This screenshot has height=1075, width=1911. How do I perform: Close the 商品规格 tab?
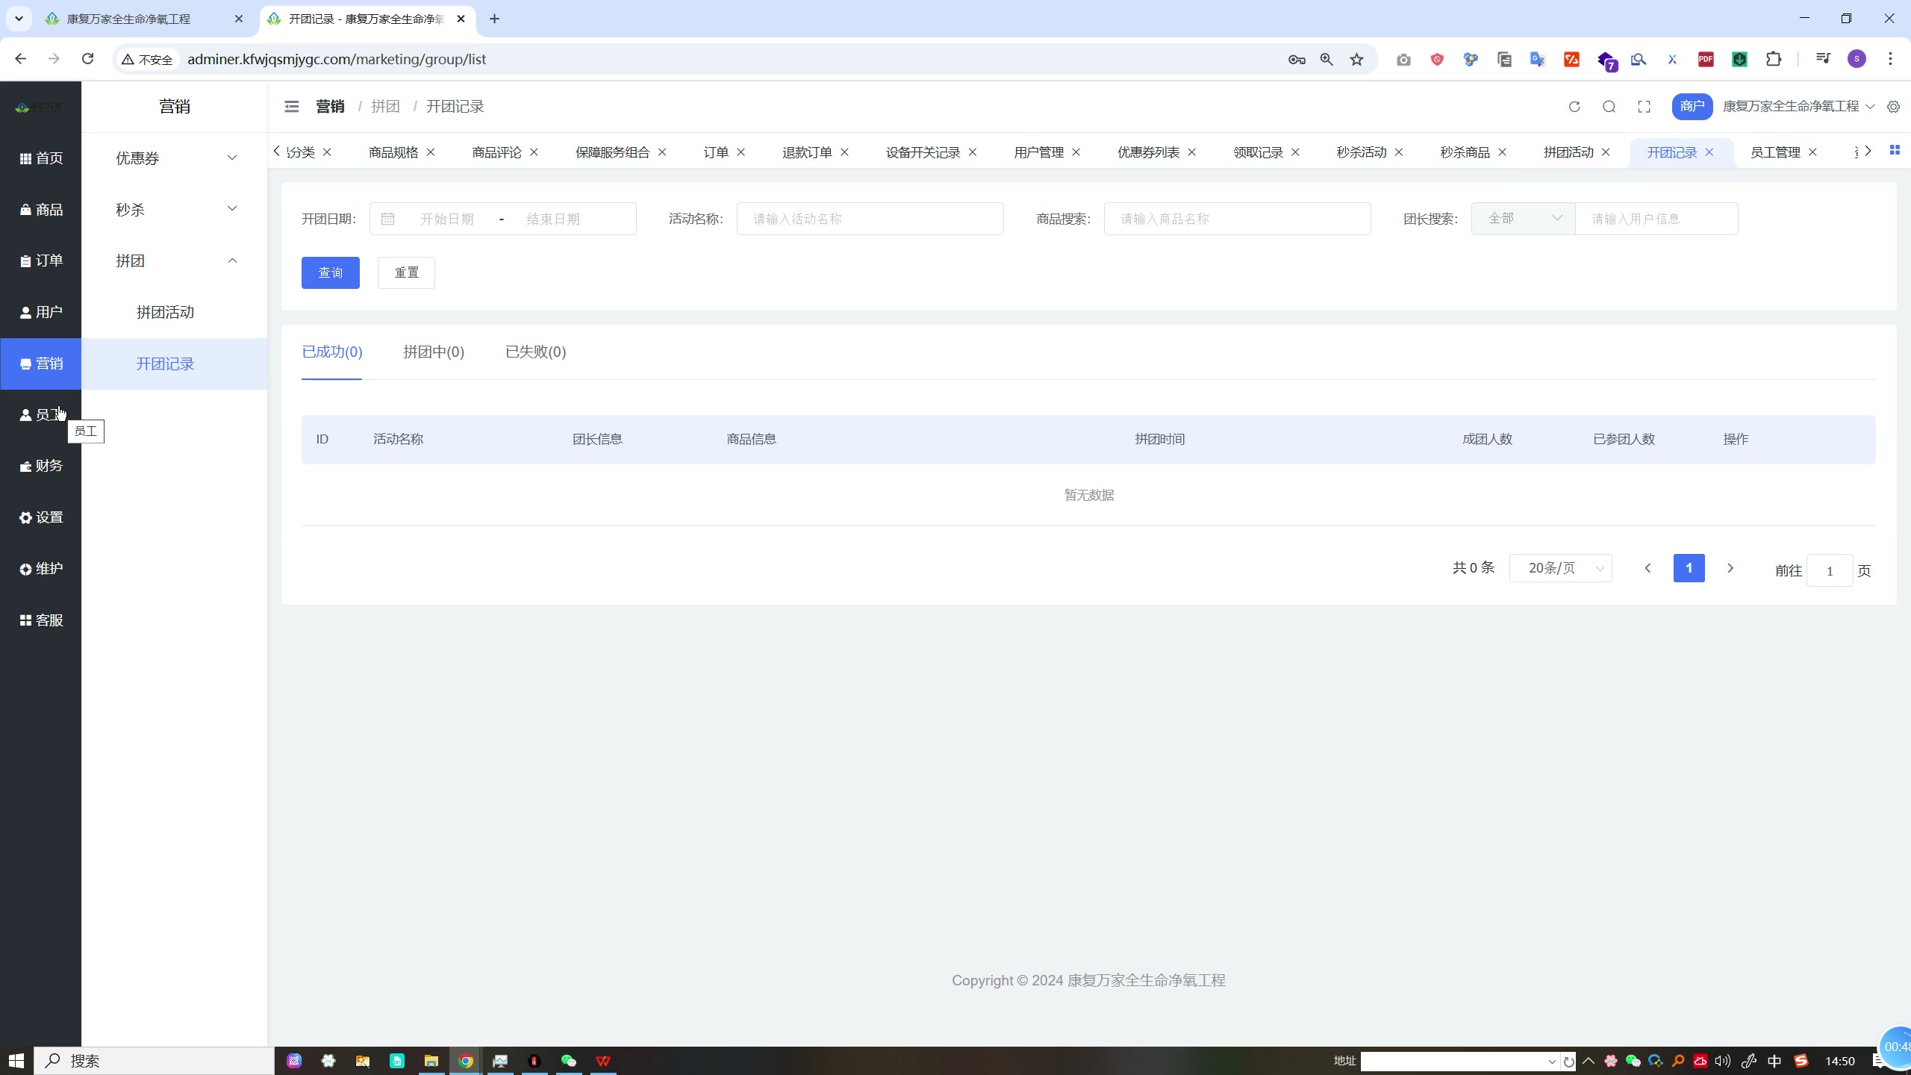point(431,152)
